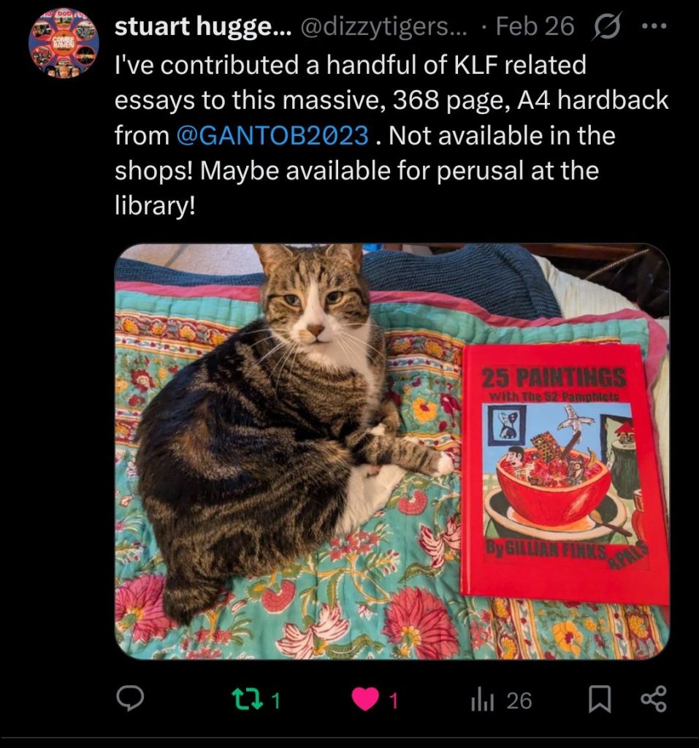This screenshot has width=699, height=748.
Task: Reply using the speech bubble icon
Action: point(130,699)
